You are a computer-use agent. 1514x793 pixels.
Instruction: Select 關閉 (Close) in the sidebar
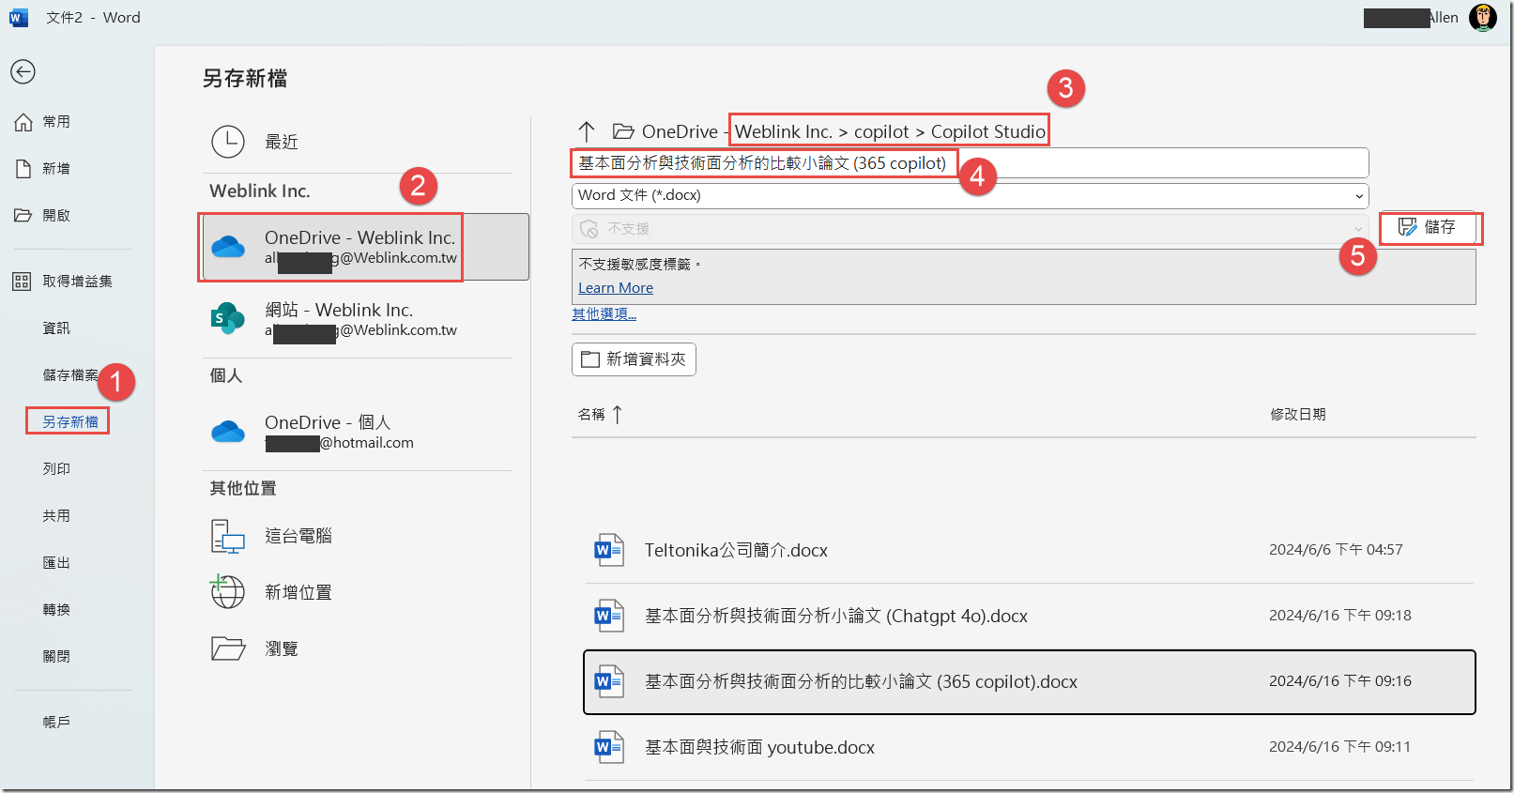56,657
